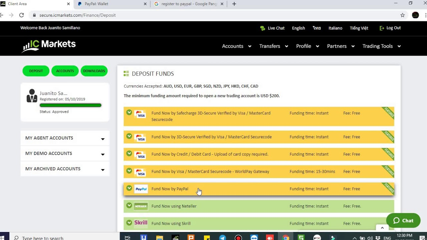Expand Safecharge 3D-Secure funding option chevron
The height and width of the screenshot is (240, 427).
(129, 112)
